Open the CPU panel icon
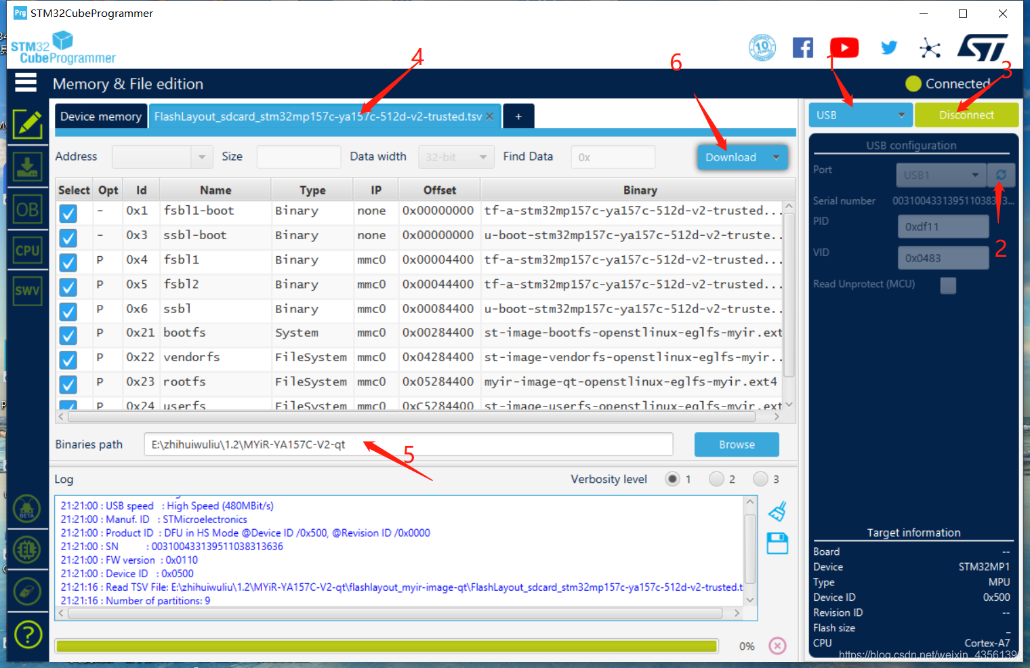 point(27,251)
